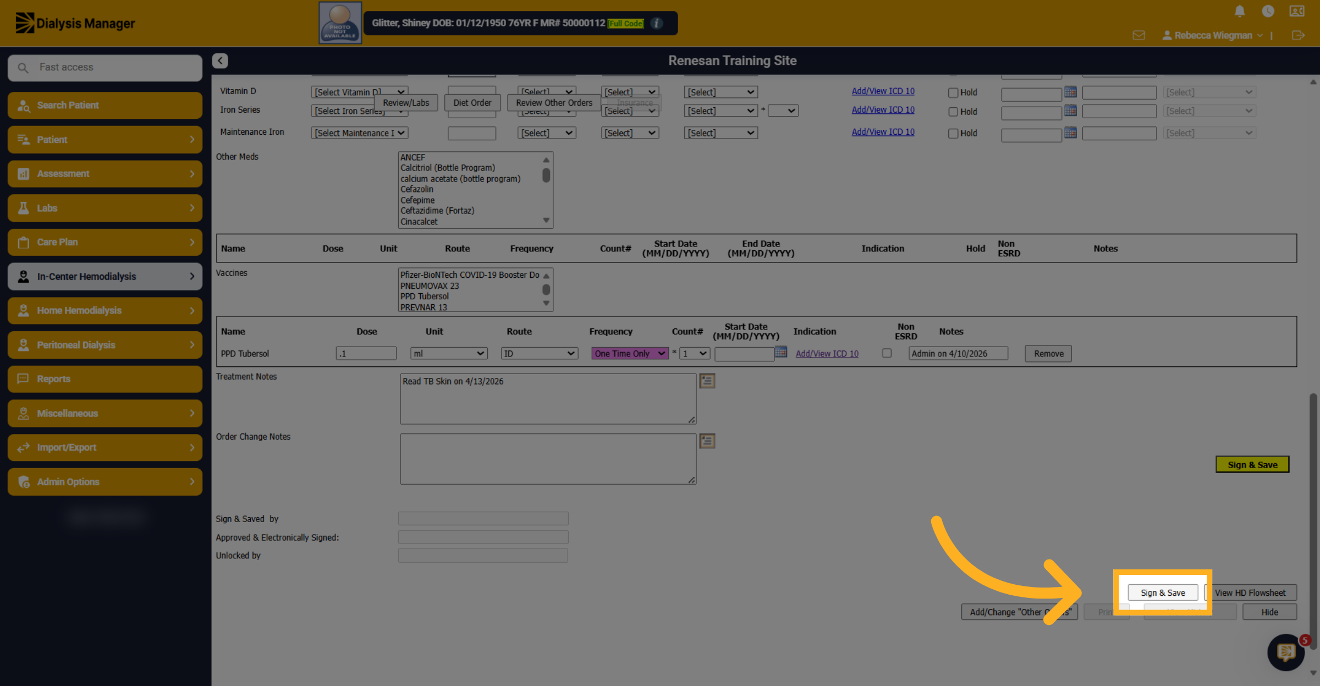Click View HD Flowsheet button
The height and width of the screenshot is (686, 1320).
[1250, 592]
